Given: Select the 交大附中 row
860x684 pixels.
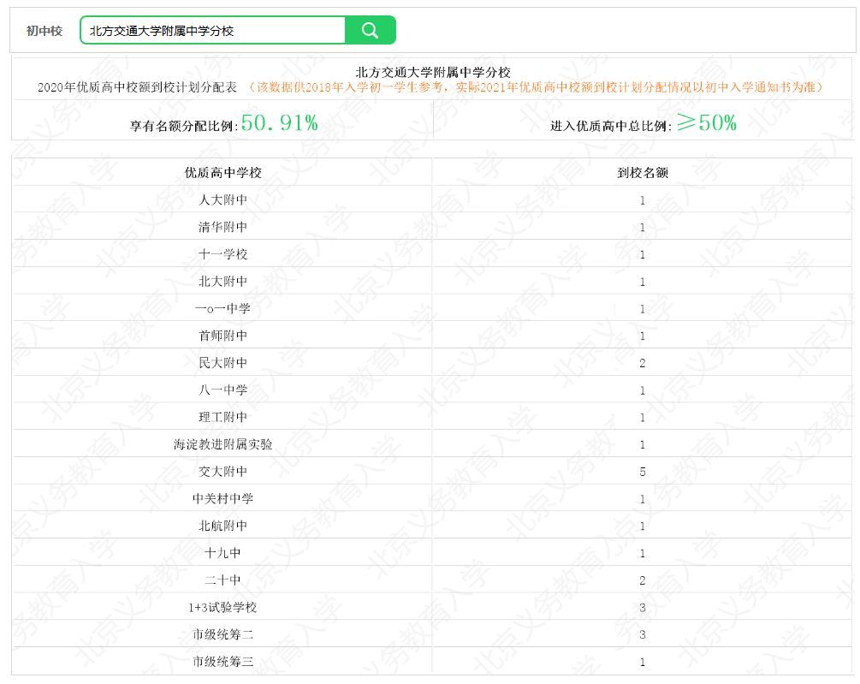Looking at the screenshot, I should (x=432, y=471).
